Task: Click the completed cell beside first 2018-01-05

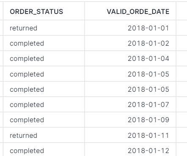Action: point(44,74)
